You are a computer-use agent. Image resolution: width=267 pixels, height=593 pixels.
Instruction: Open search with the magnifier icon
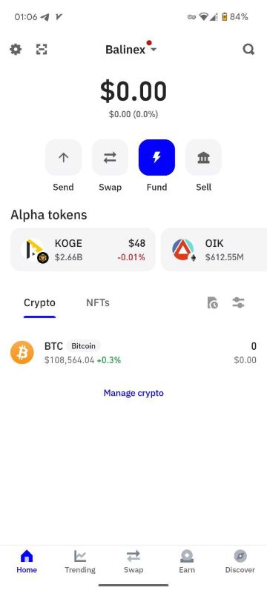pyautogui.click(x=248, y=49)
